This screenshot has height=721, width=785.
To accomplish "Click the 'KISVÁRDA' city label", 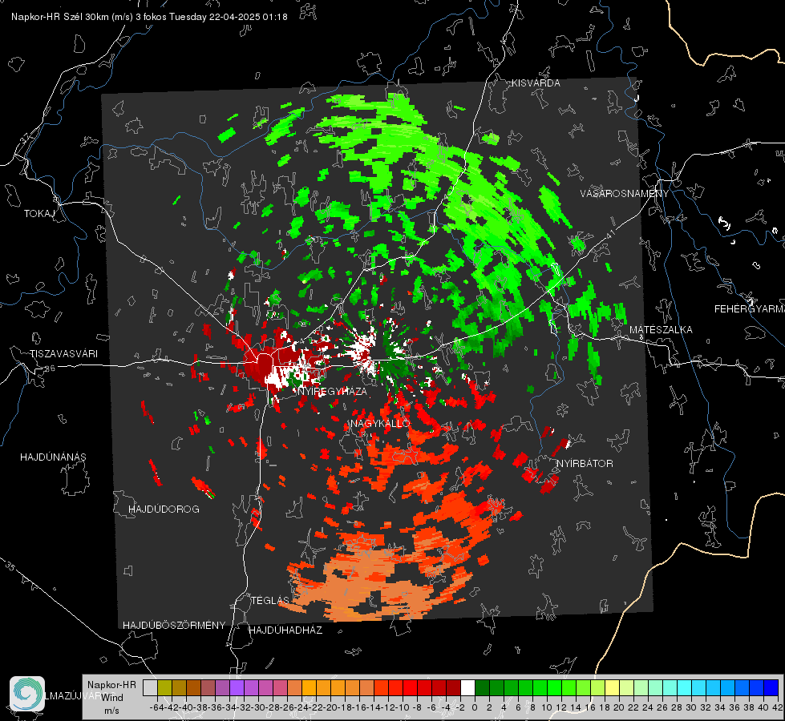I will tap(536, 83).
